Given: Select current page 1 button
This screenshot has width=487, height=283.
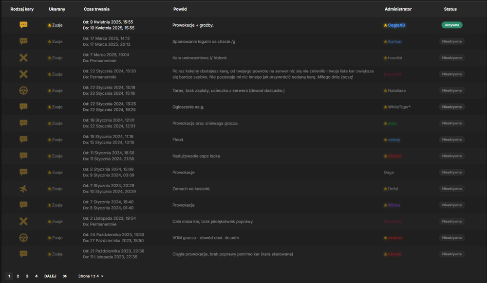Looking at the screenshot, I should click(x=9, y=276).
